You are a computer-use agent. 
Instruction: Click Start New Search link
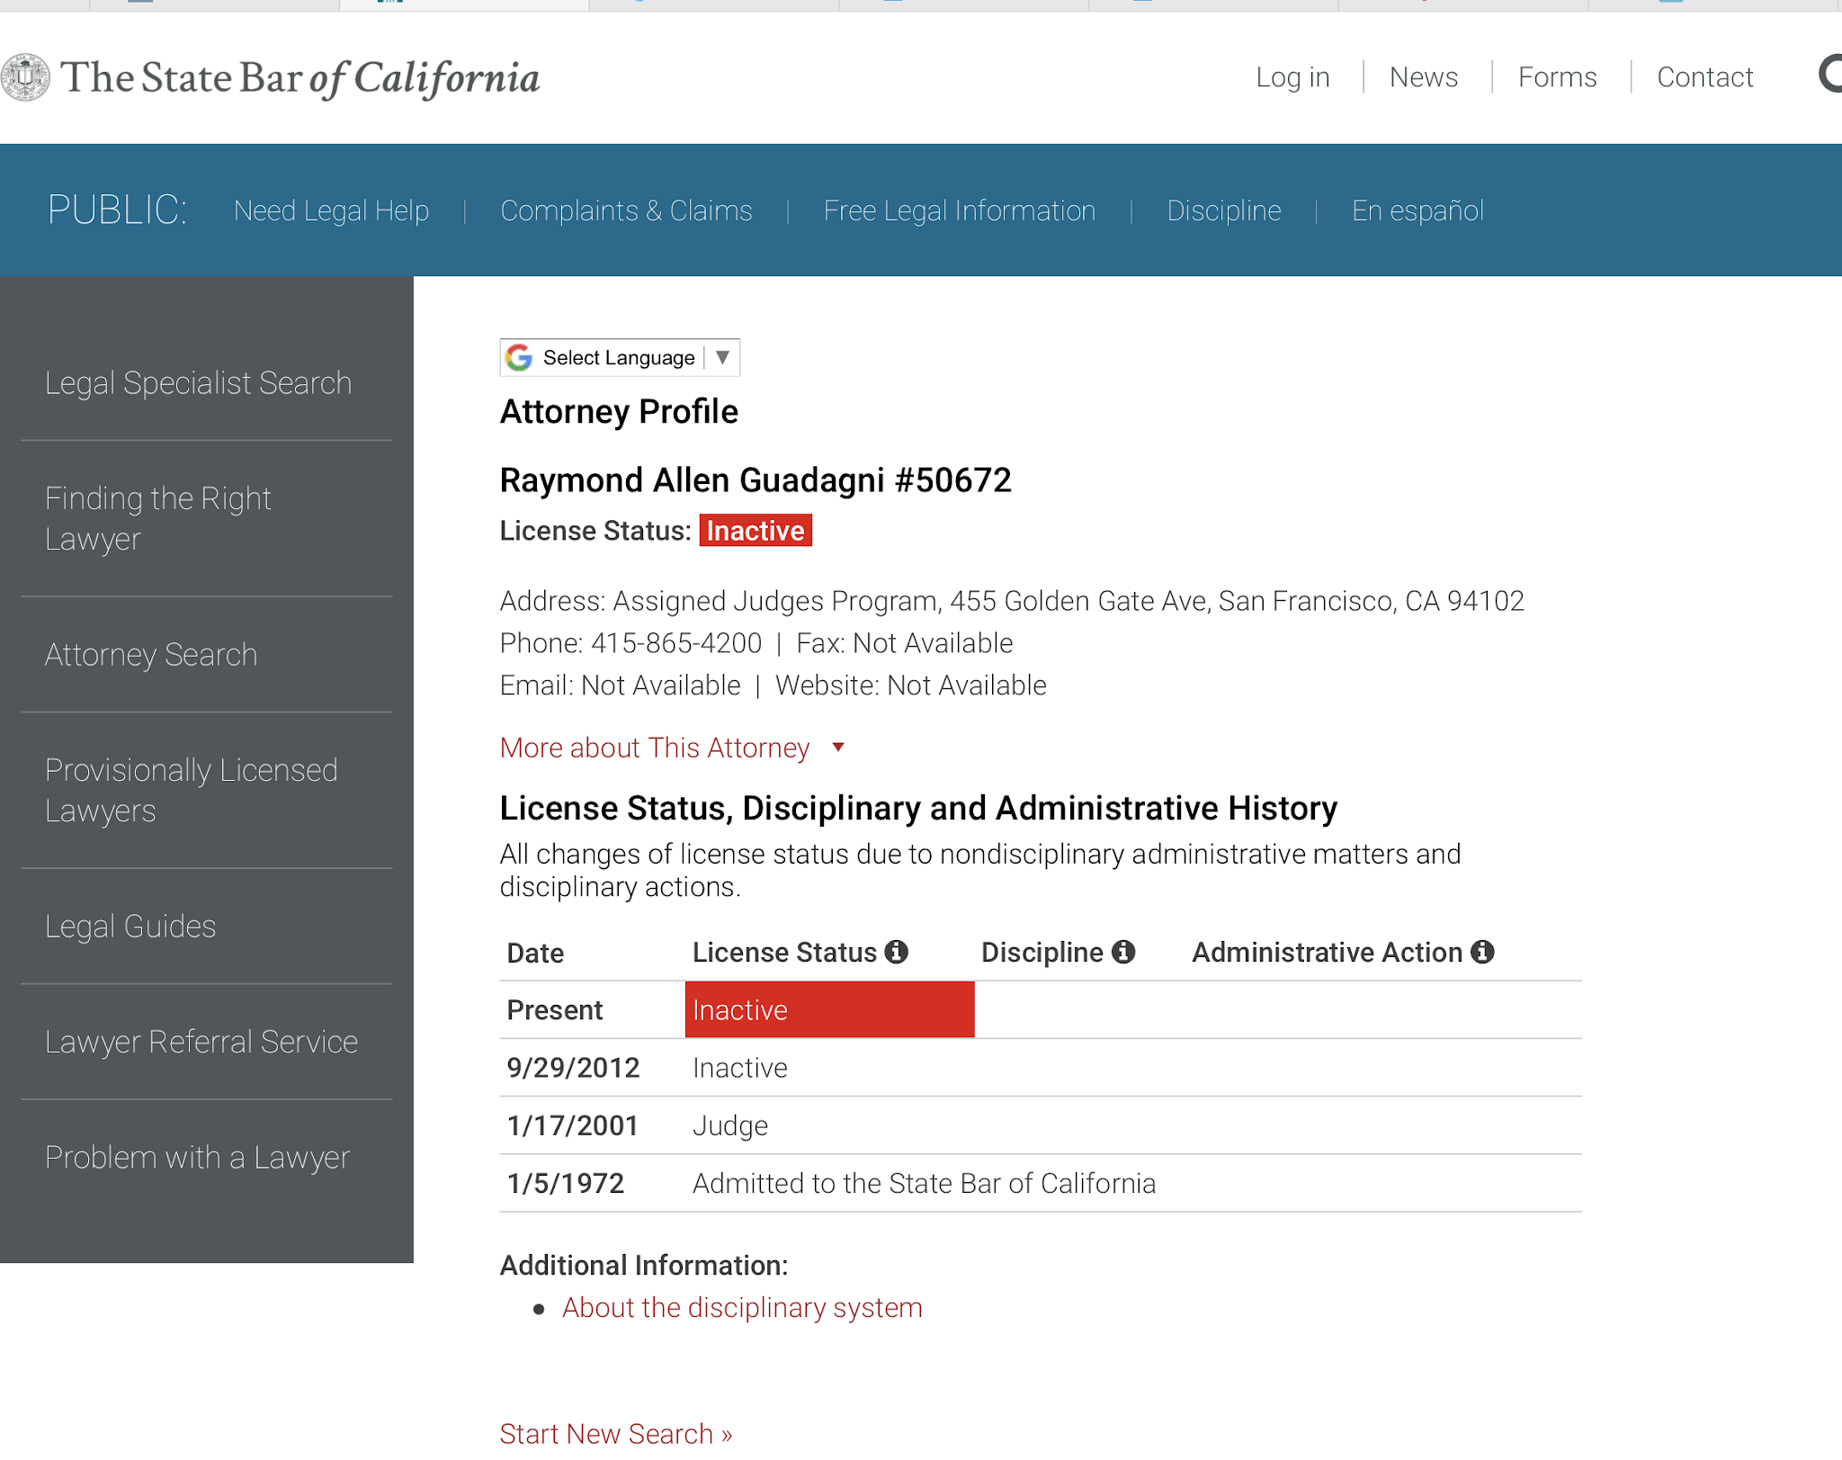click(615, 1434)
